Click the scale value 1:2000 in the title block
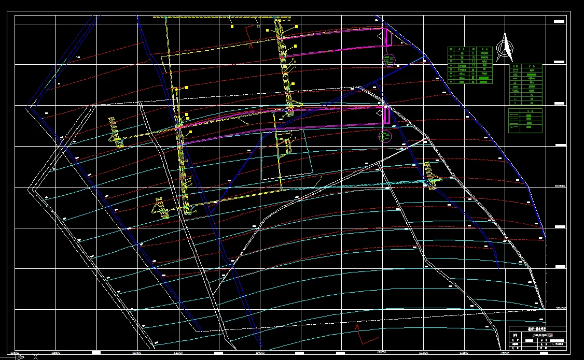This screenshot has height=360, width=584. pos(558,344)
